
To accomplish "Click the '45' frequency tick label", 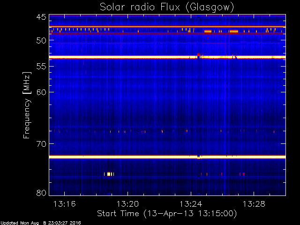I will pos(41,17).
